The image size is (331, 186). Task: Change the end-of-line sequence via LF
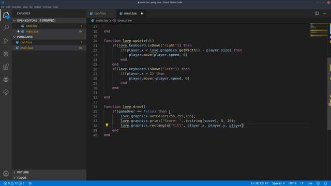pyautogui.click(x=302, y=183)
